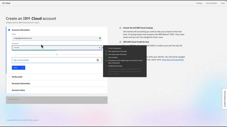Toggle password visibility eye icon
Screen dimensions: 227x127
(x=99, y=48)
